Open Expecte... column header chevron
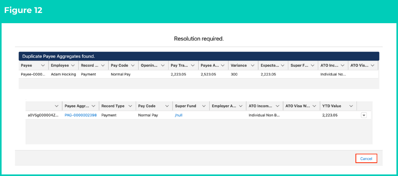The image size is (398, 176). tap(283, 65)
